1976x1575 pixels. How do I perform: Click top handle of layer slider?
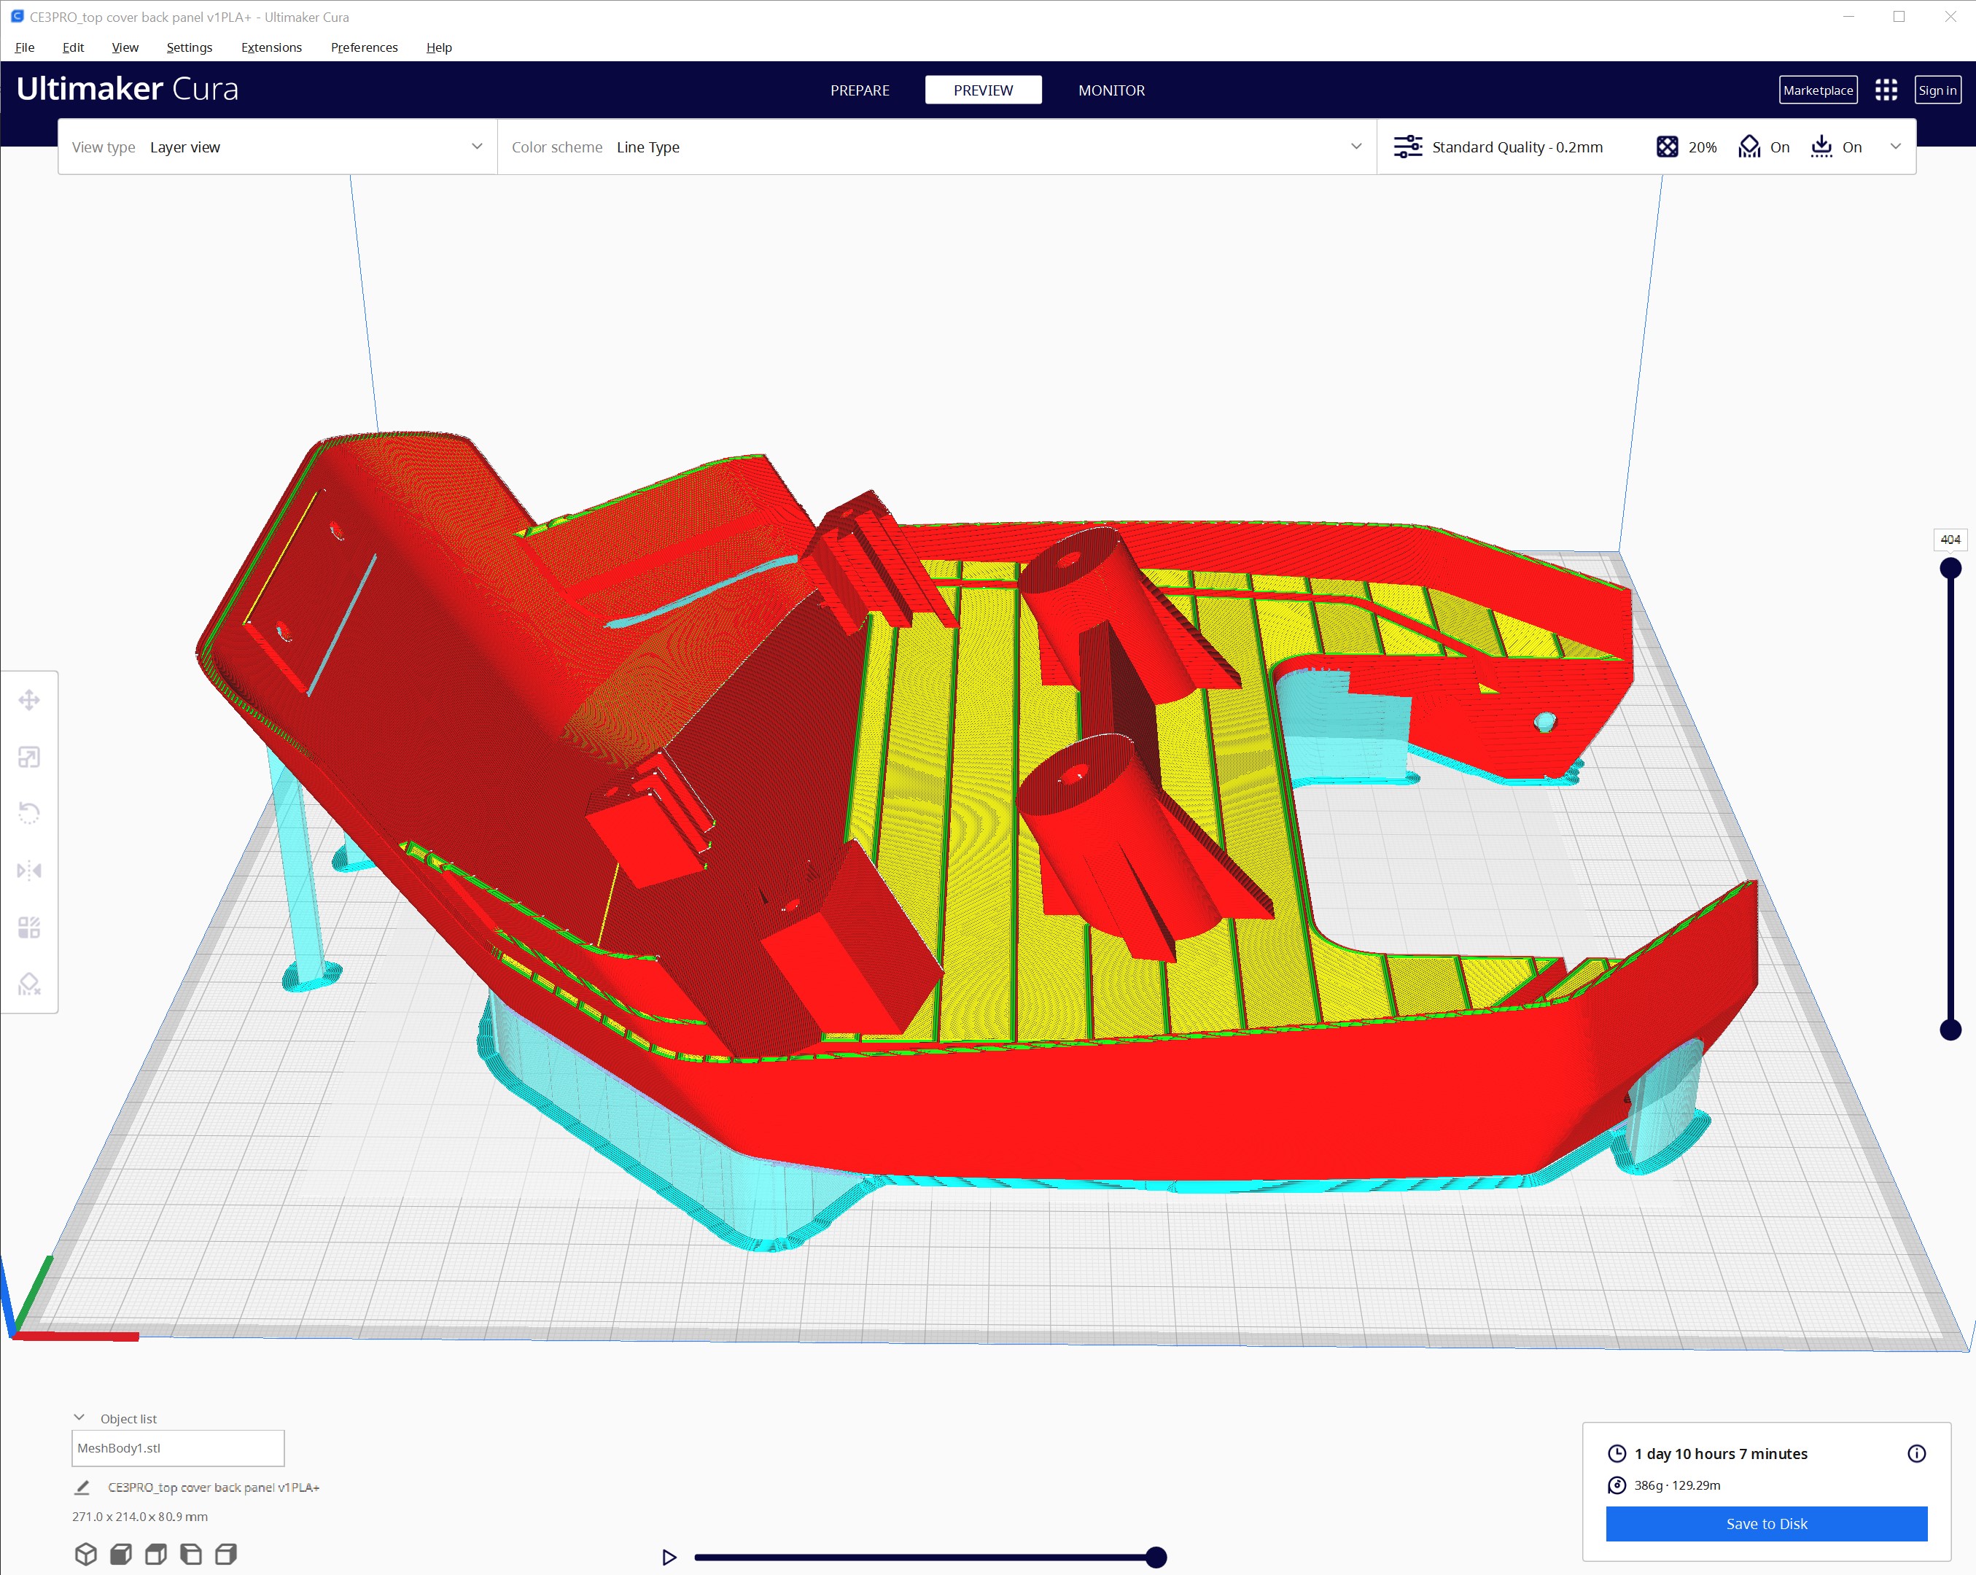[1950, 569]
